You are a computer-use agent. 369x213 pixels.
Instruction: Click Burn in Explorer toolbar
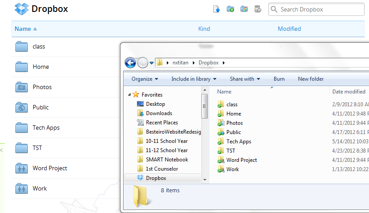coord(279,79)
